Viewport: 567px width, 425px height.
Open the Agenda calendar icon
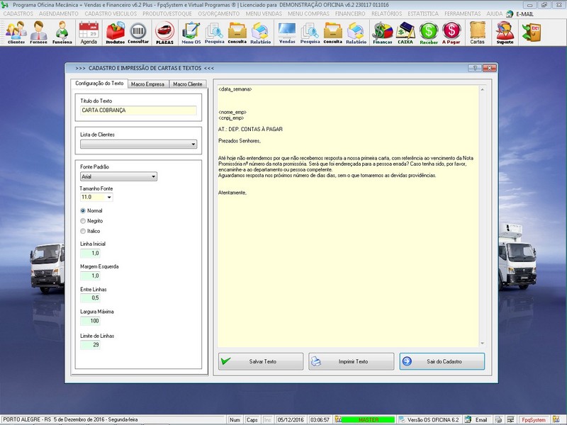point(89,33)
